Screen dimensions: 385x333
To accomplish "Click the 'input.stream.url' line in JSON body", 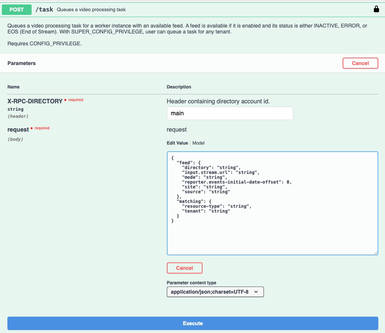I will pyautogui.click(x=220, y=172).
